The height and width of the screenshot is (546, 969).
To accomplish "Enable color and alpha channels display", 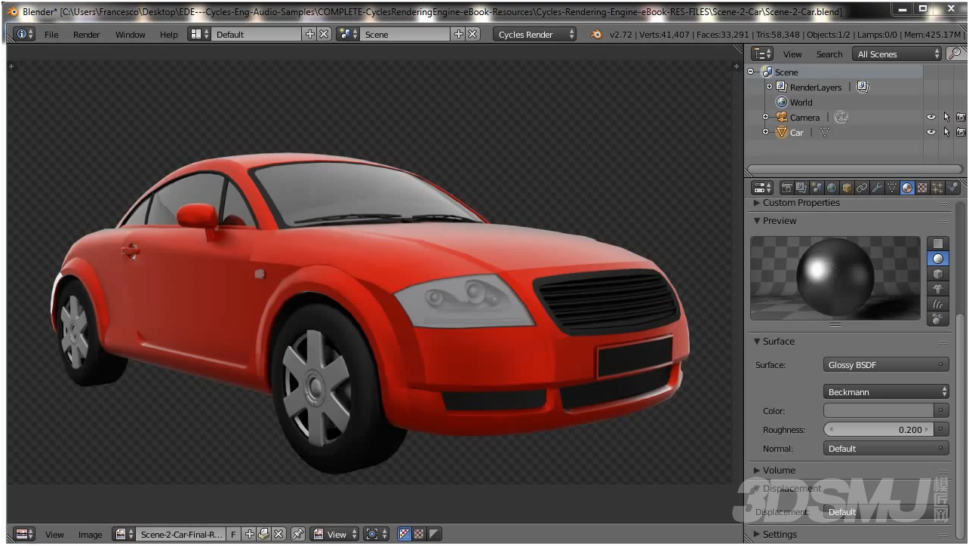I will coord(404,534).
